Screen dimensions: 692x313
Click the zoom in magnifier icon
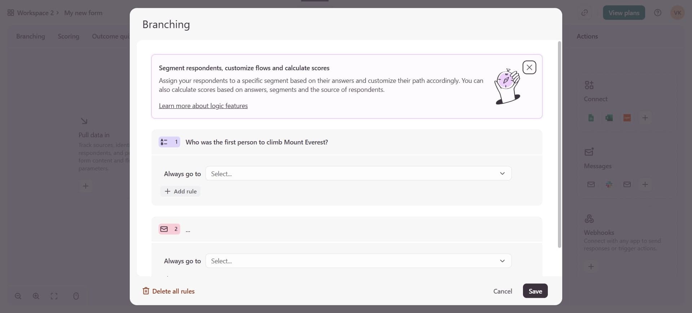[x=36, y=296]
